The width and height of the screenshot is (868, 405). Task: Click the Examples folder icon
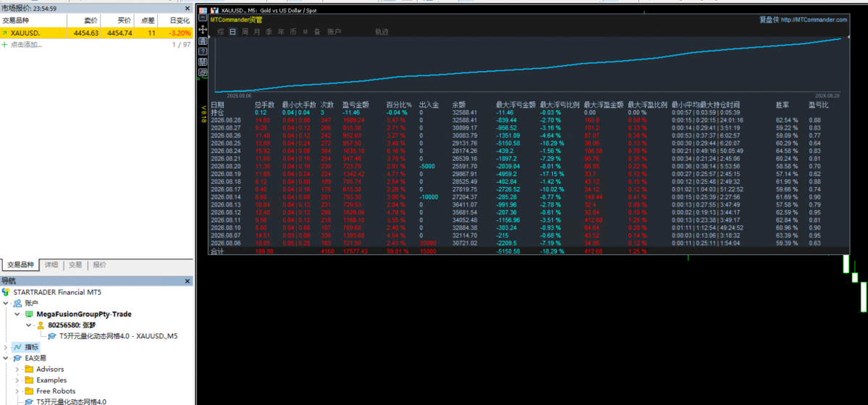pyautogui.click(x=30, y=380)
